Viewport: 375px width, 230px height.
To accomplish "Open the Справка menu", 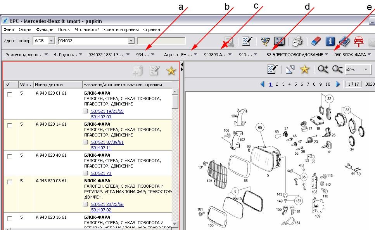I will pos(151,29).
